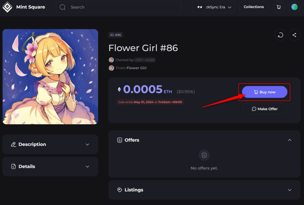This screenshot has width=304, height=205.
Task: Open the user profile avatar
Action: [294, 7]
